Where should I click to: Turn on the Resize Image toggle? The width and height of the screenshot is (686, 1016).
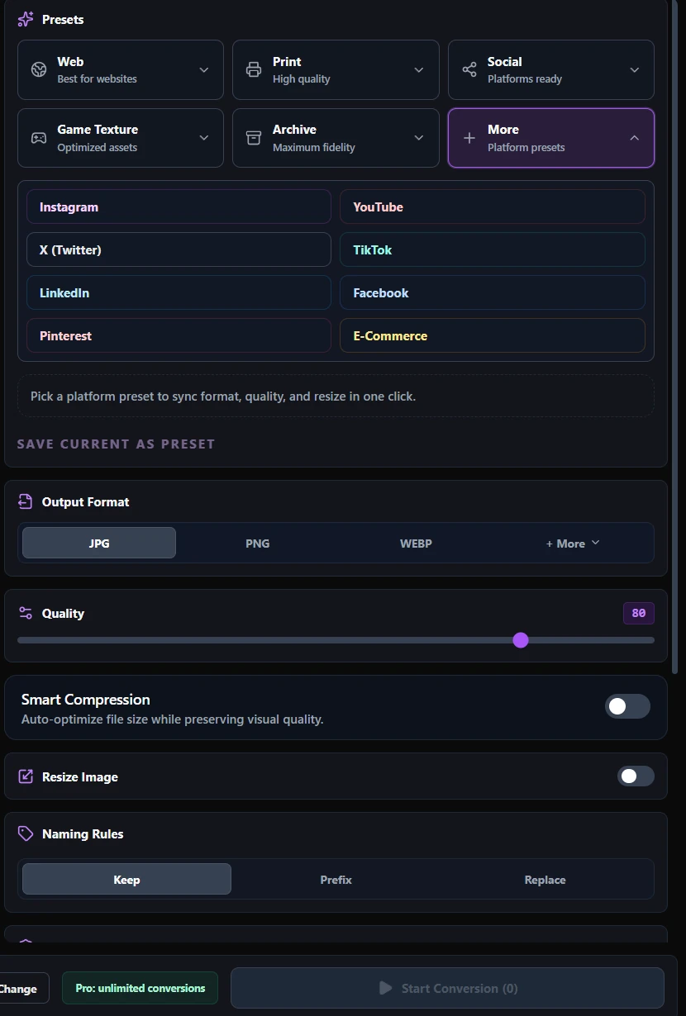coord(636,776)
